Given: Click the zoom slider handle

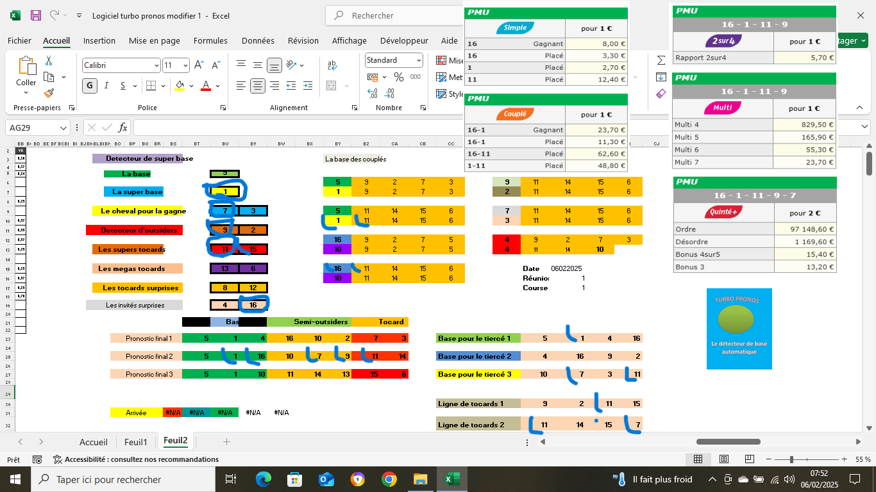Looking at the screenshot, I should click(792, 459).
